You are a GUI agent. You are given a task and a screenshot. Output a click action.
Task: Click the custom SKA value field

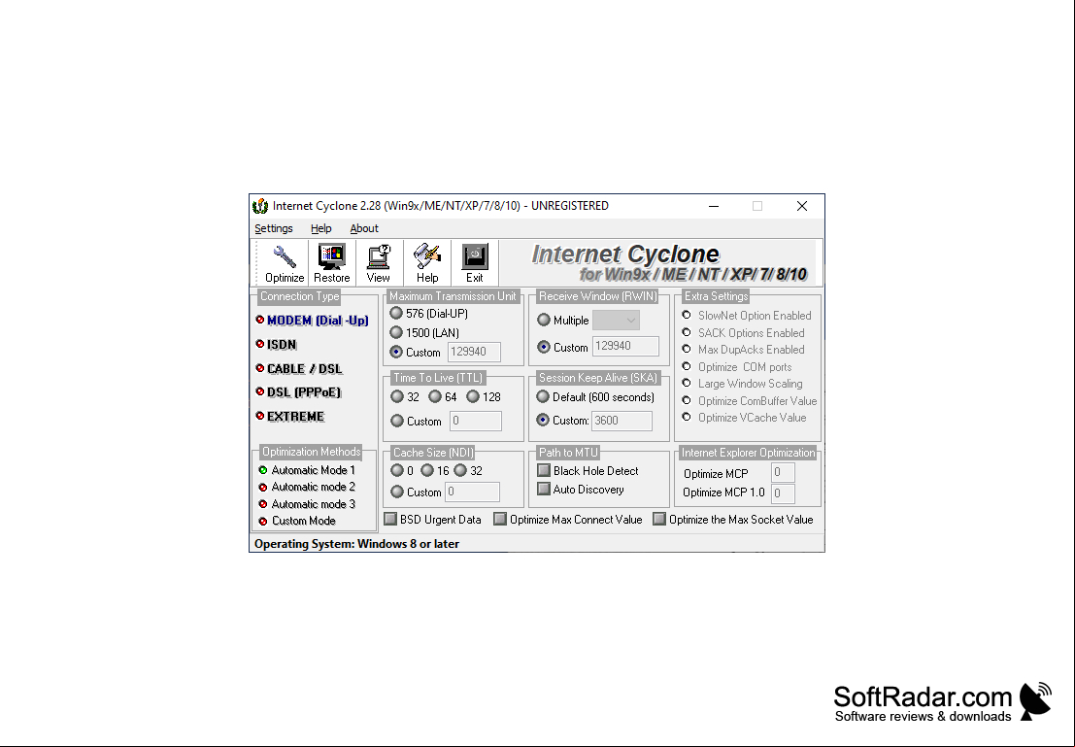[621, 421]
